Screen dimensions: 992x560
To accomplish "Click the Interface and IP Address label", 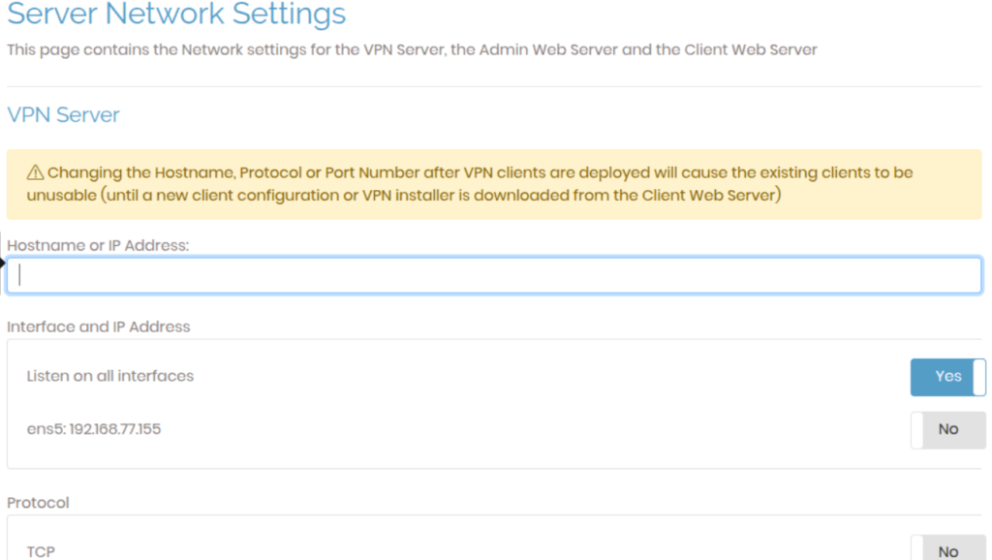I will 99,327.
